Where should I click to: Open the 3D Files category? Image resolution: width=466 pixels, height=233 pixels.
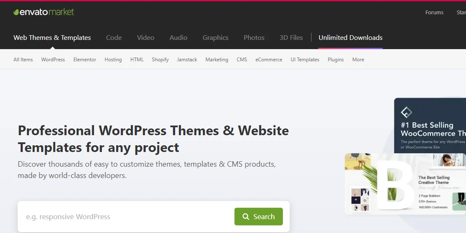291,38
